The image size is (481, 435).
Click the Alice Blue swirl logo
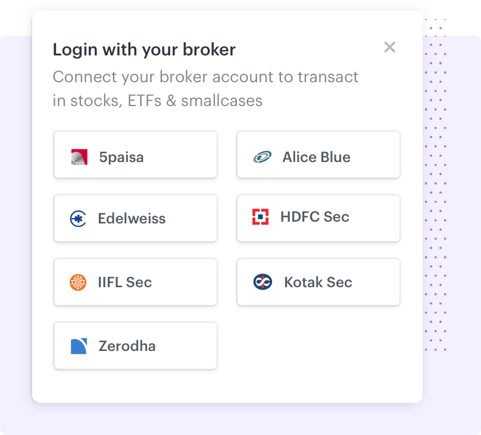tap(262, 157)
